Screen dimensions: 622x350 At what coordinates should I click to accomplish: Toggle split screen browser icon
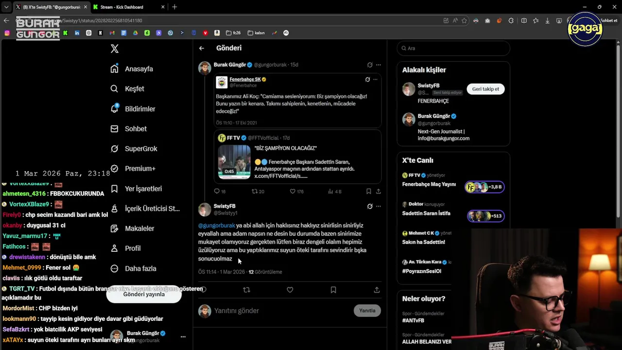point(524,20)
